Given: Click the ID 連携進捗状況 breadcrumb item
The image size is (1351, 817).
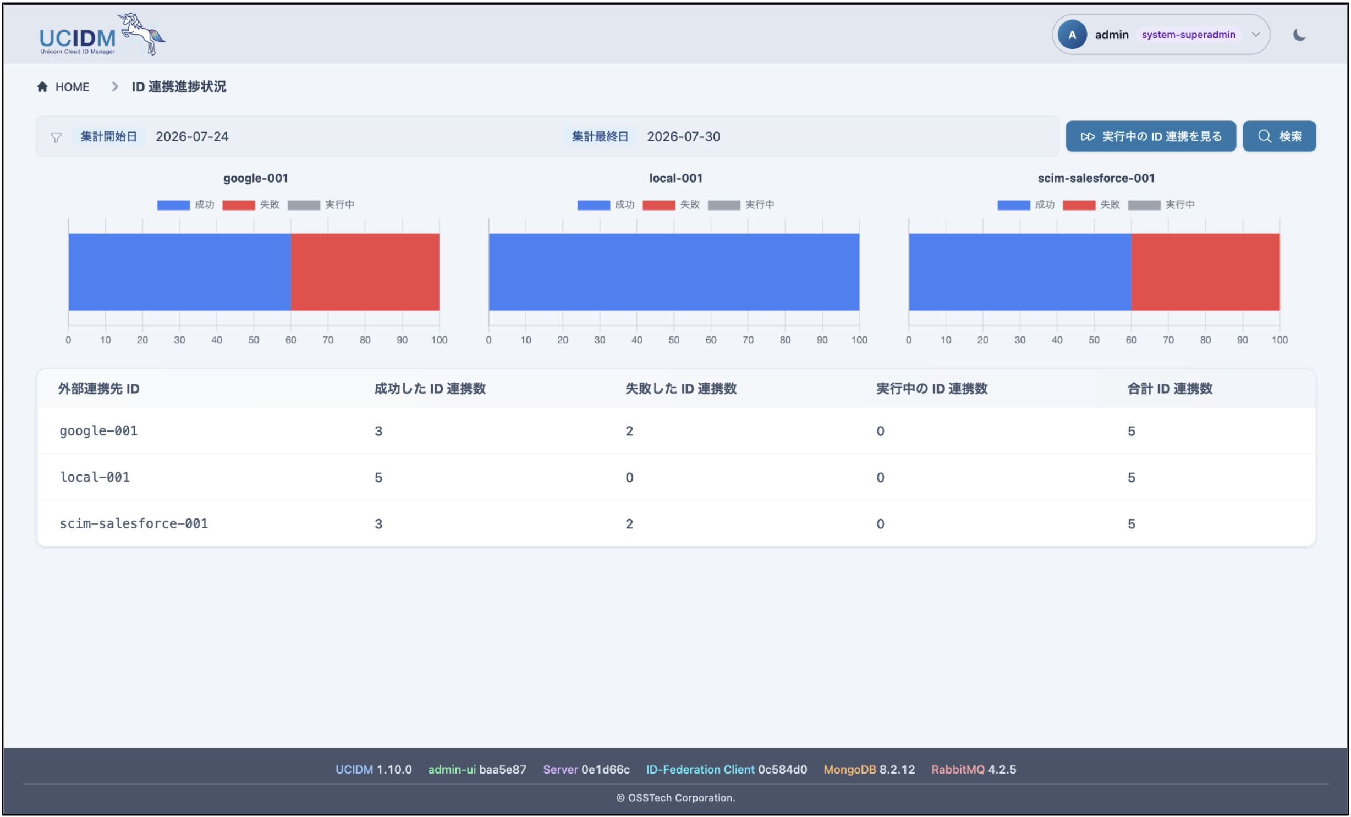Looking at the screenshot, I should pyautogui.click(x=179, y=87).
